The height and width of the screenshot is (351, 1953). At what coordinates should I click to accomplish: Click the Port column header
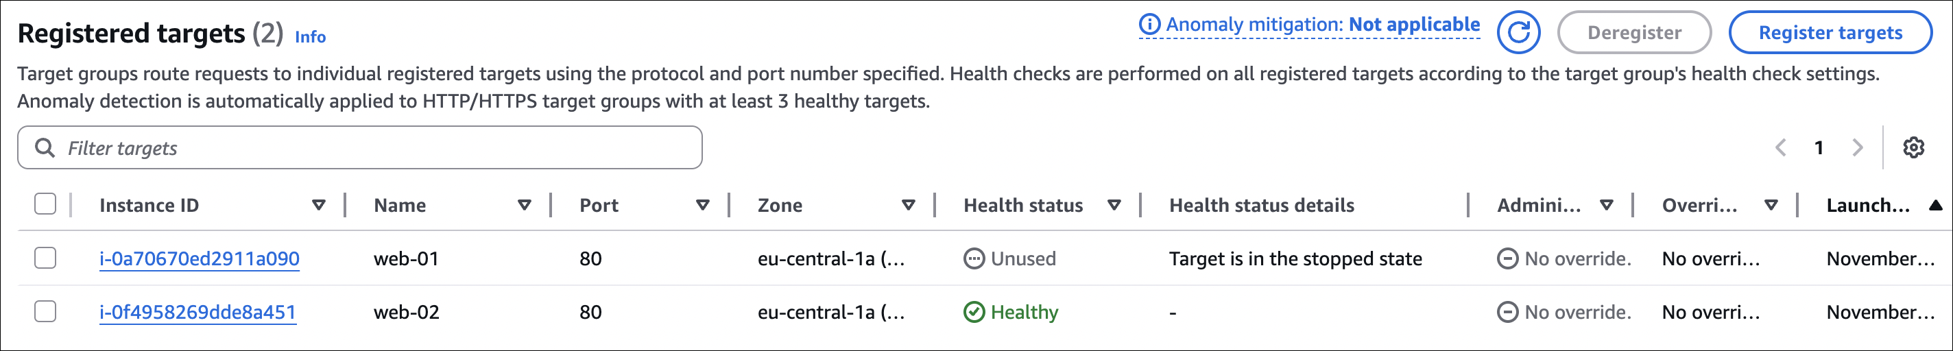pos(599,206)
